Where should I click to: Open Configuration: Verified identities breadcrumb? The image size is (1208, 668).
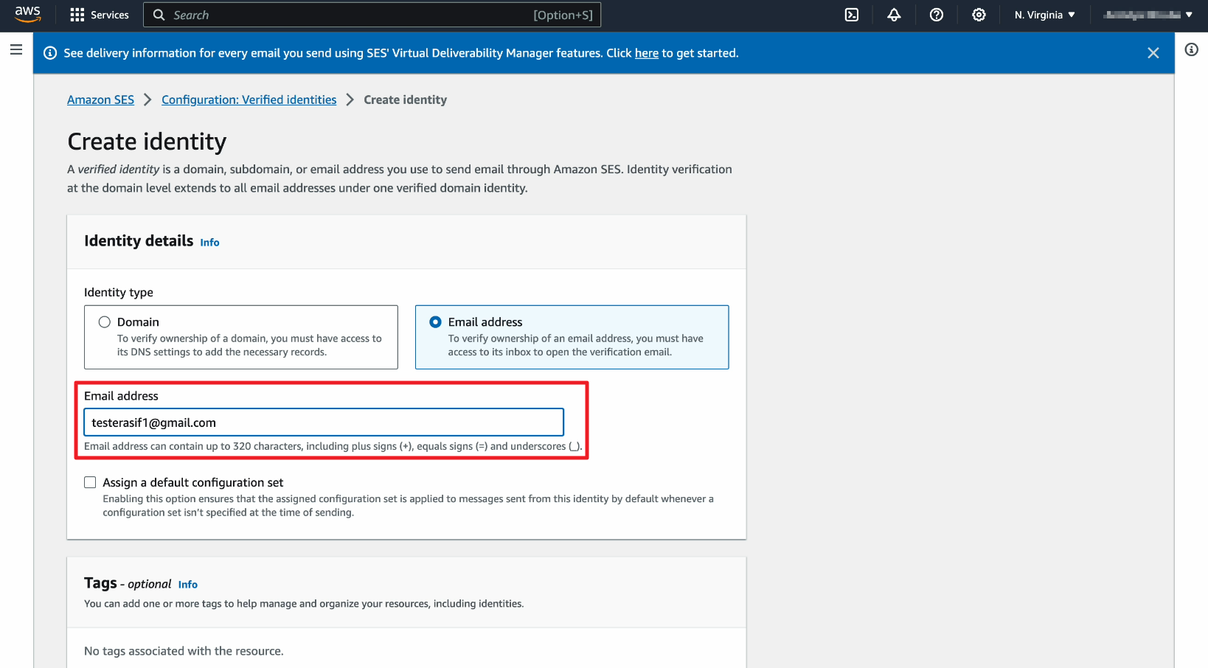coord(249,100)
